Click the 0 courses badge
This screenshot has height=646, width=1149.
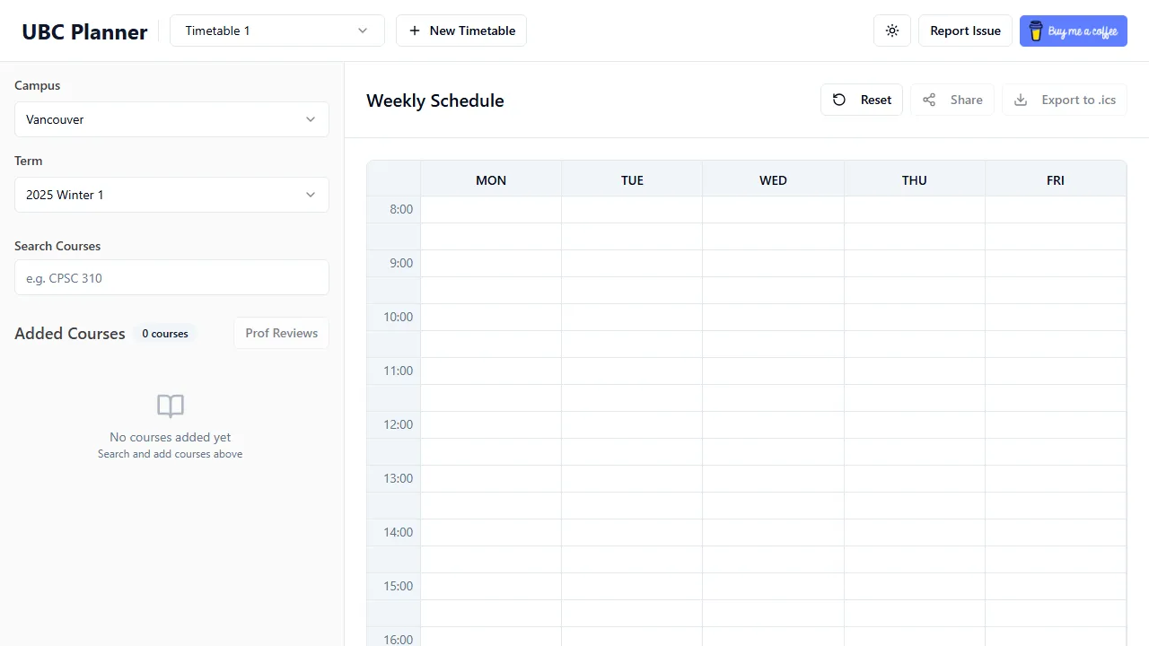(164, 333)
